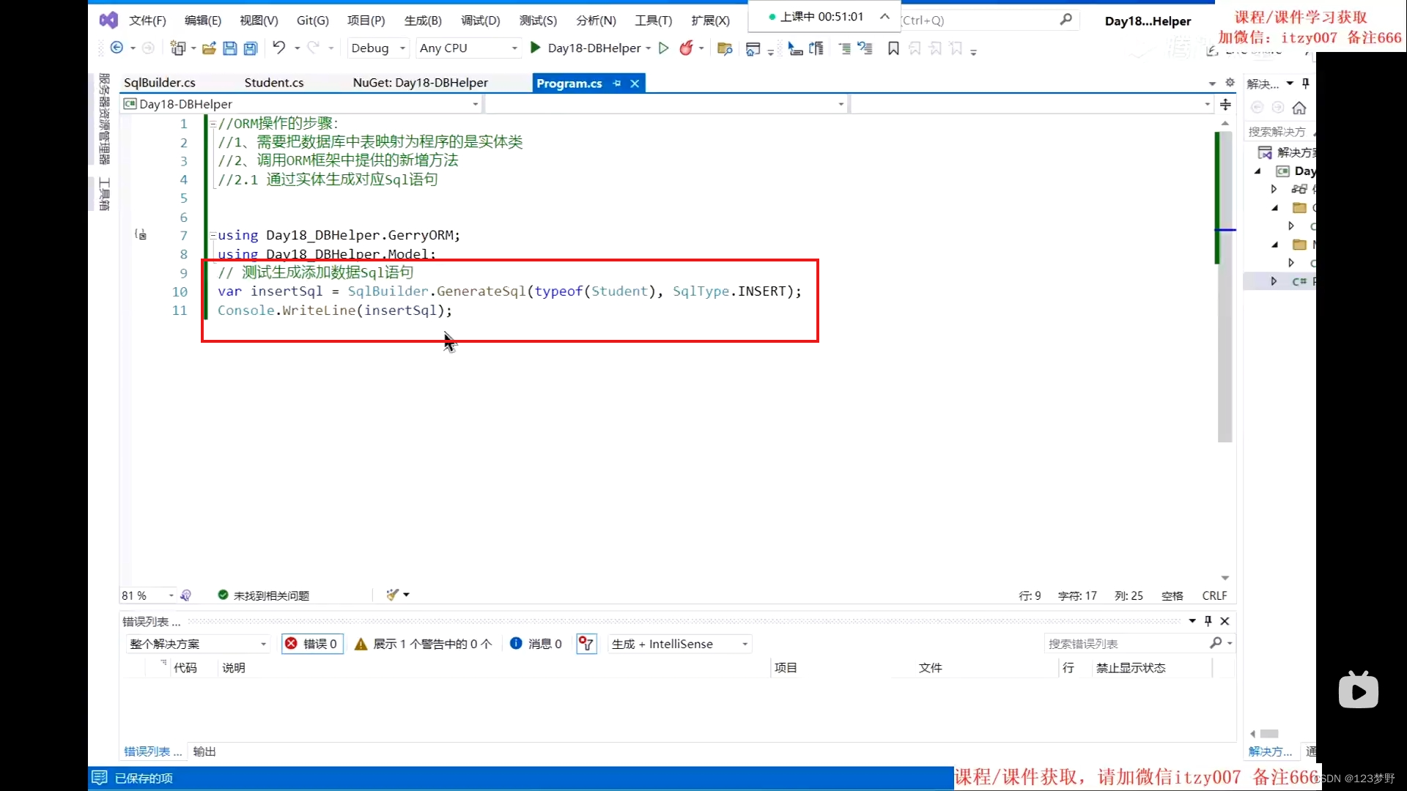Screen dimensions: 1407x791
Task: Select the SqlBuilder.cs tab
Action: click(160, 82)
